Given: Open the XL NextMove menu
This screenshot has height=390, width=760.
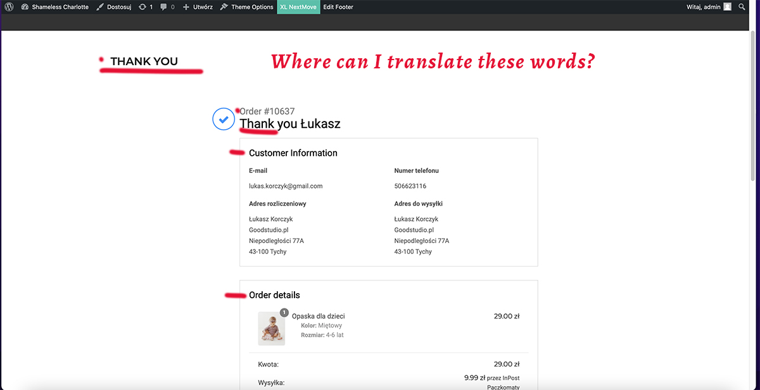Looking at the screenshot, I should [298, 7].
